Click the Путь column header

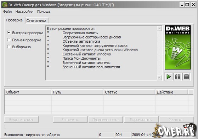tap(77, 92)
